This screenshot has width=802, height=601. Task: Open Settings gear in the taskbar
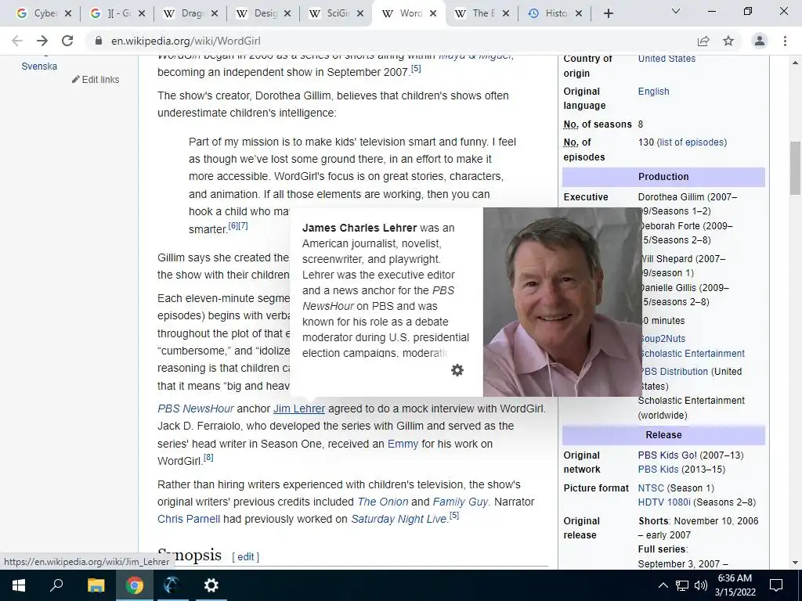click(x=211, y=585)
